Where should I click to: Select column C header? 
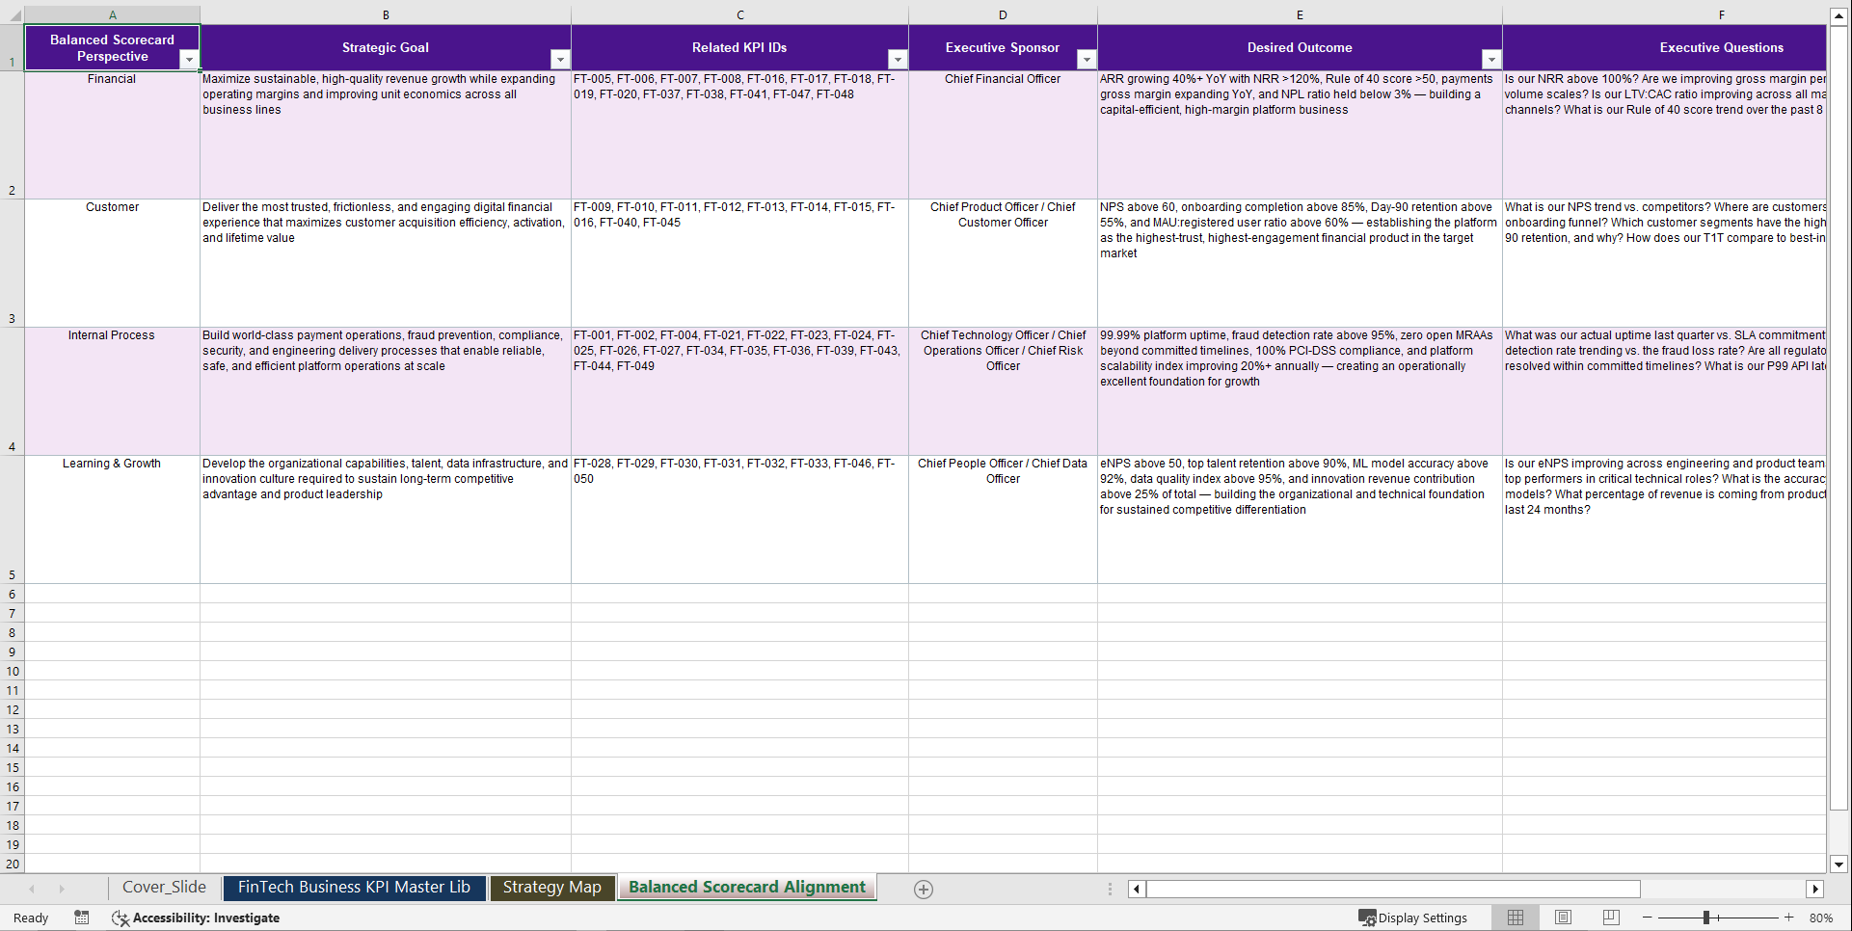(x=739, y=15)
